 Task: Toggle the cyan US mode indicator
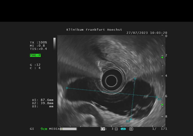coord(123,129)
